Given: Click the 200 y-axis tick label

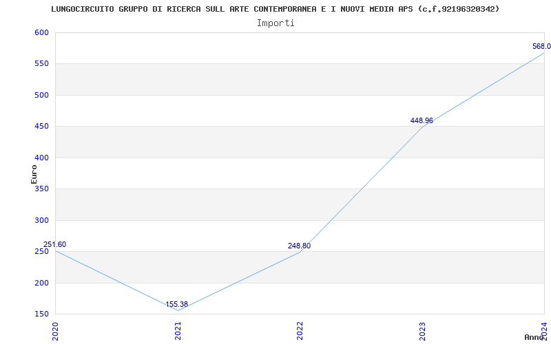Looking at the screenshot, I should tap(41, 283).
